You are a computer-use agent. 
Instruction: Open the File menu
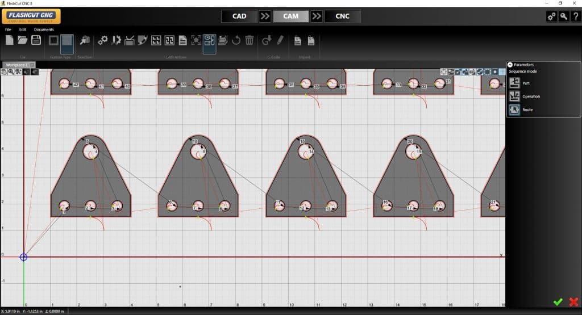(x=8, y=30)
